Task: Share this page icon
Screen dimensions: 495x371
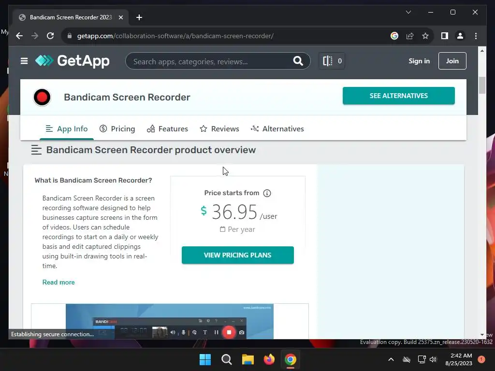Action: [x=410, y=36]
